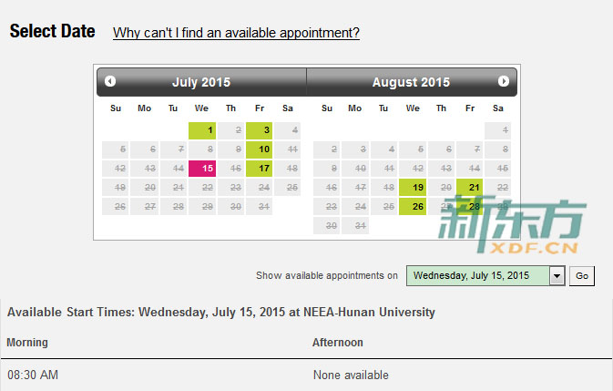613x391 pixels.
Task: Select July 3 available date
Action: [x=259, y=130]
